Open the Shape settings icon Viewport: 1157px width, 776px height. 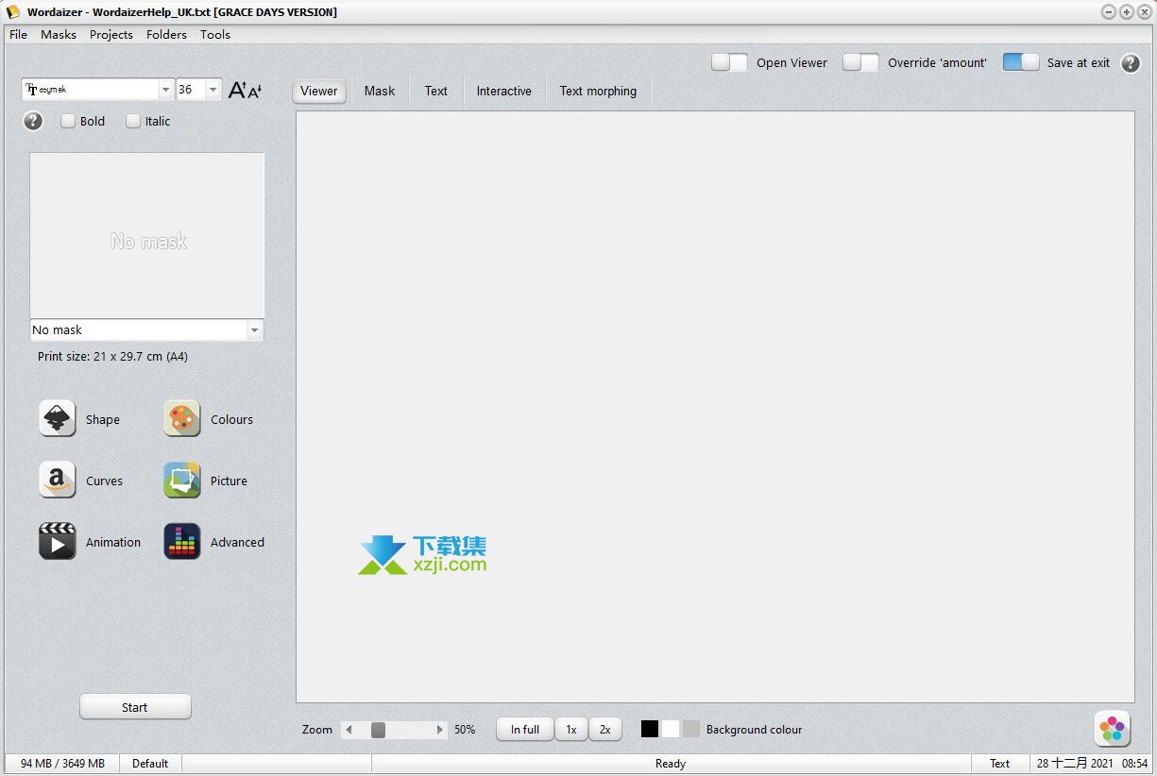58,418
